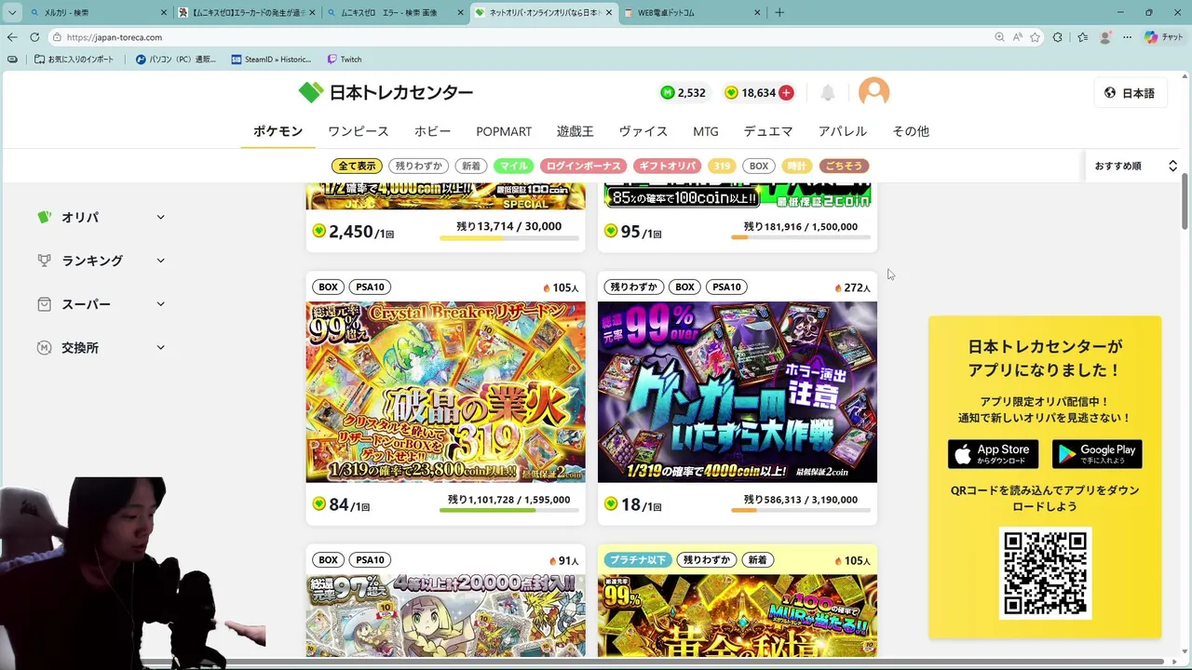This screenshot has width=1192, height=670.
Task: Toggle the マイル filter chip
Action: pyautogui.click(x=514, y=166)
